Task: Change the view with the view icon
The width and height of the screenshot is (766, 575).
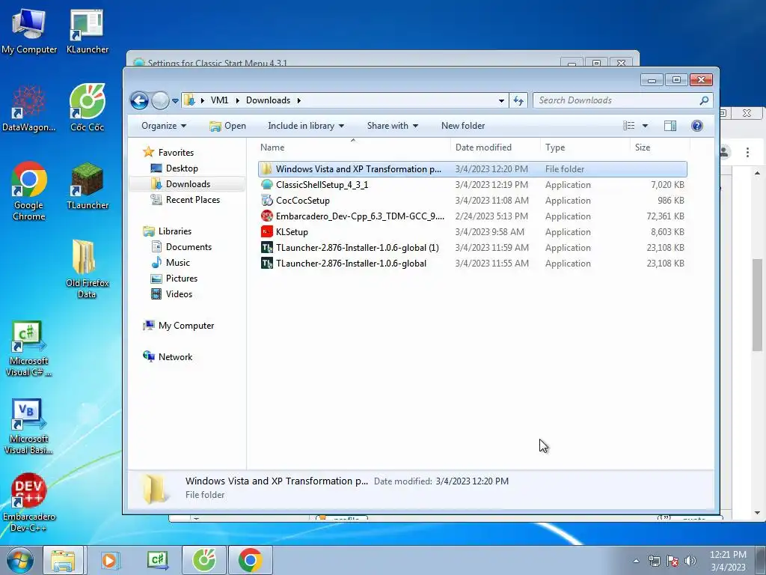Action: (628, 126)
